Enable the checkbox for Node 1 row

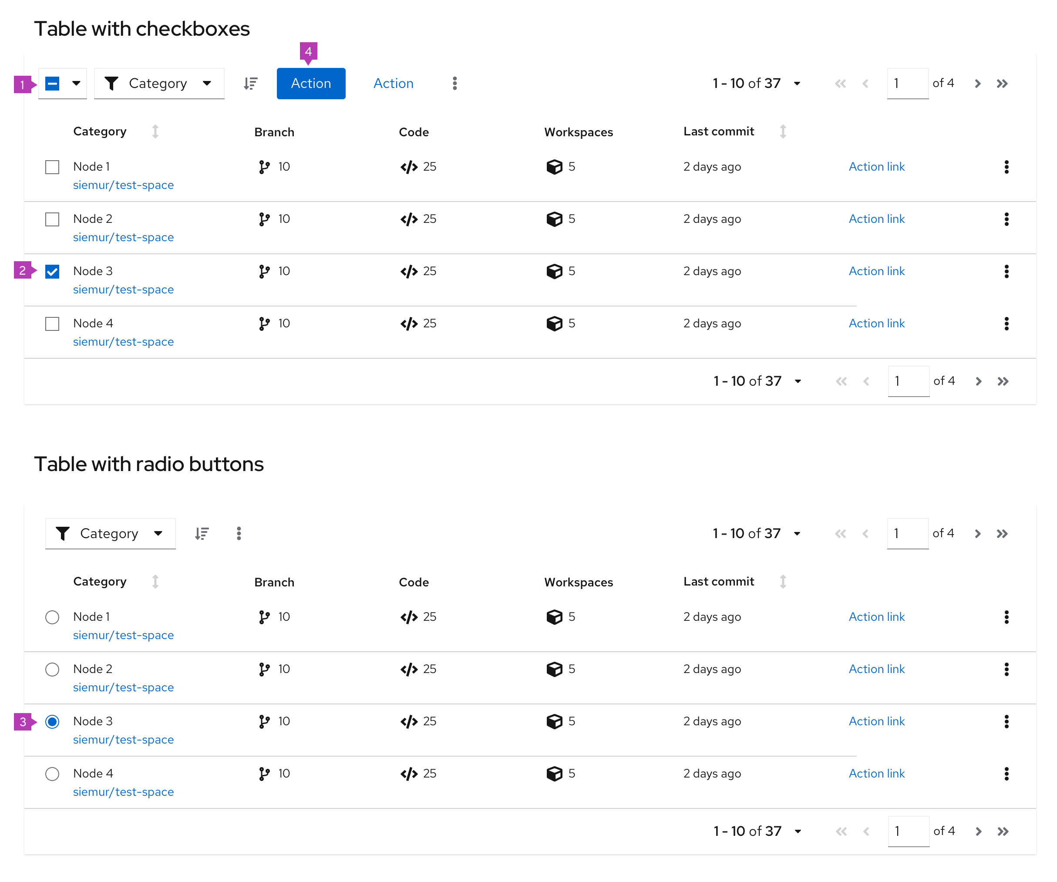[54, 166]
